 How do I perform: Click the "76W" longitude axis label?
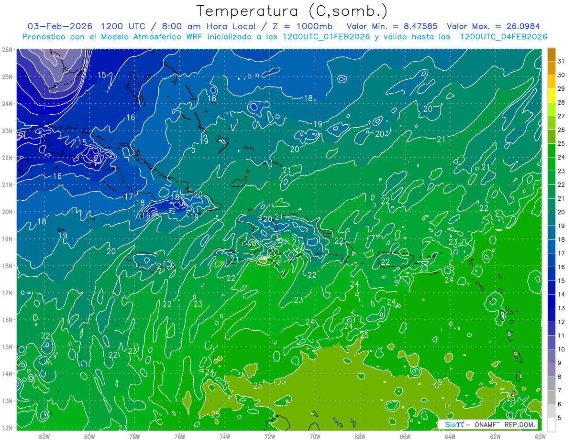click(x=180, y=437)
